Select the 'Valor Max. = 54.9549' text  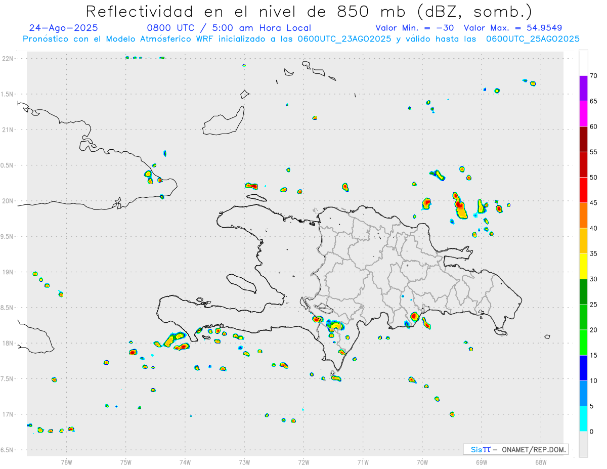[x=513, y=28]
